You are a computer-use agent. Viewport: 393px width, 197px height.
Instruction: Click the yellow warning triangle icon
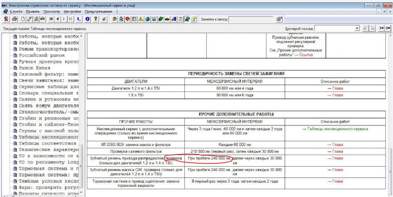pos(141,19)
